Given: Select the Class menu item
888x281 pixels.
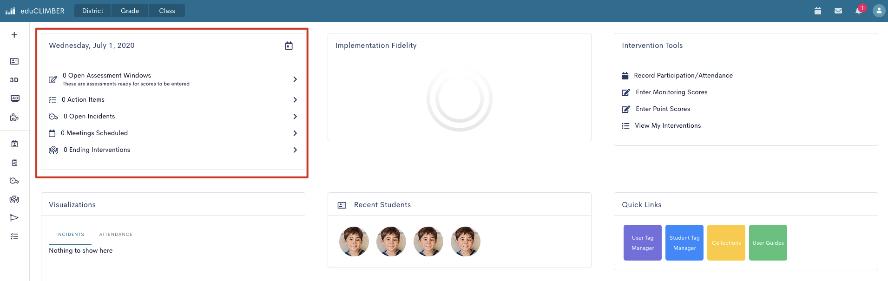Looking at the screenshot, I should pos(167,11).
